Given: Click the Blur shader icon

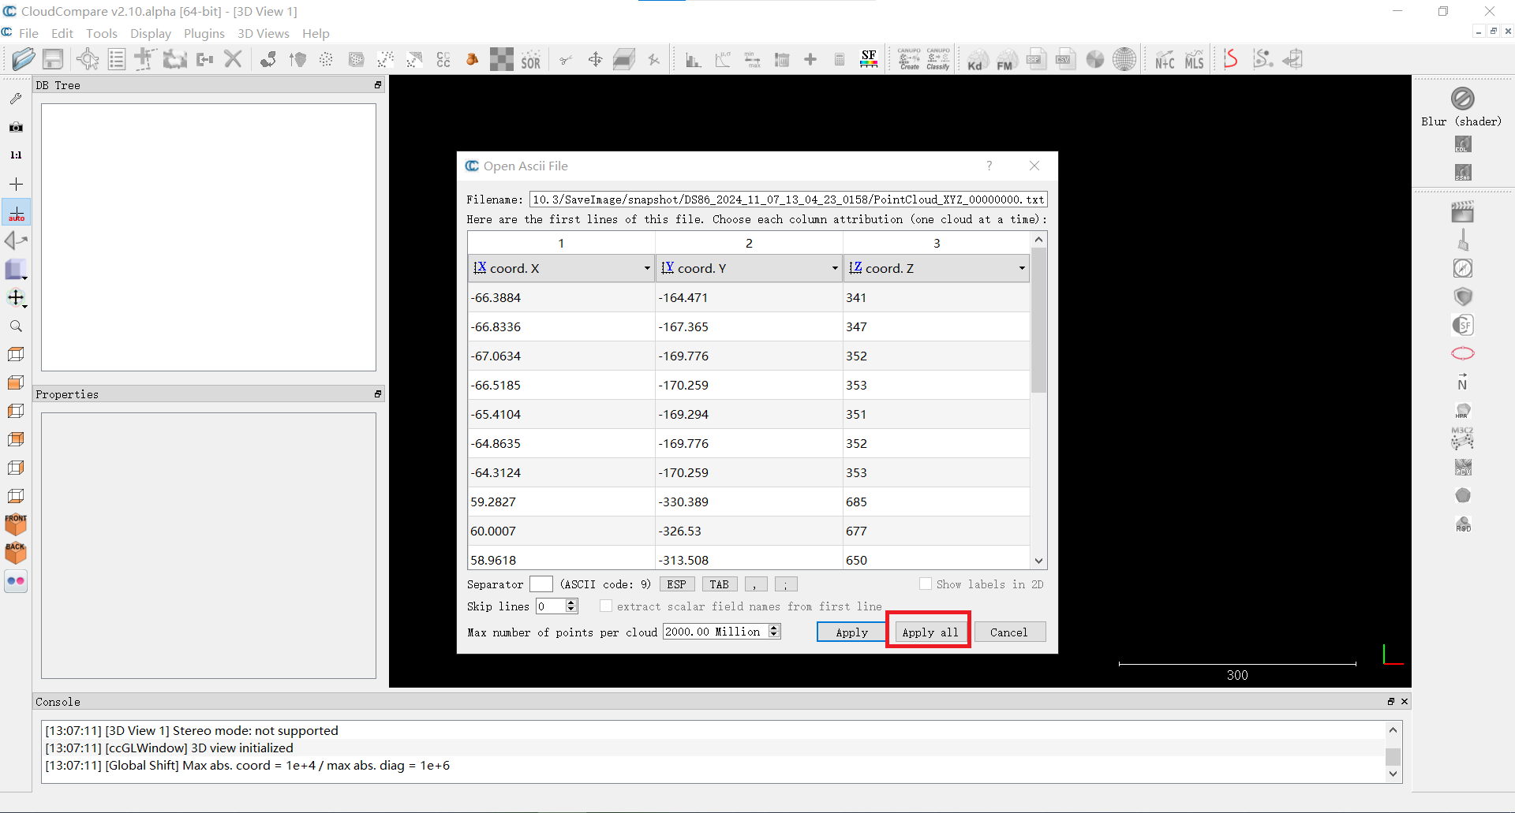Looking at the screenshot, I should click(1462, 98).
